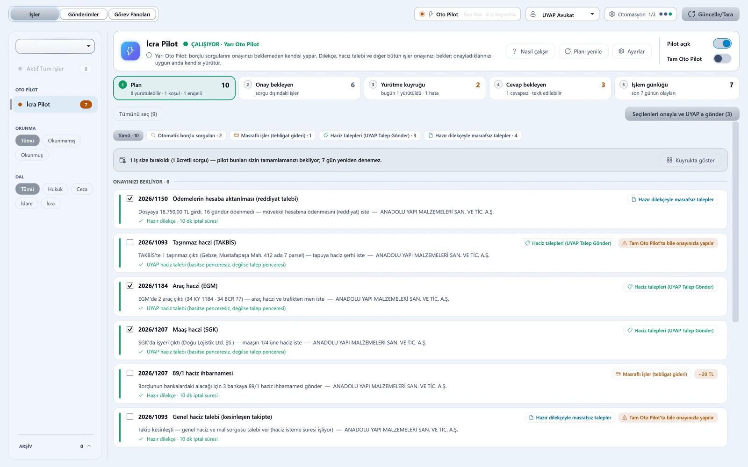Open the Onay bekleyen step tab
748x467 pixels.
300,88
